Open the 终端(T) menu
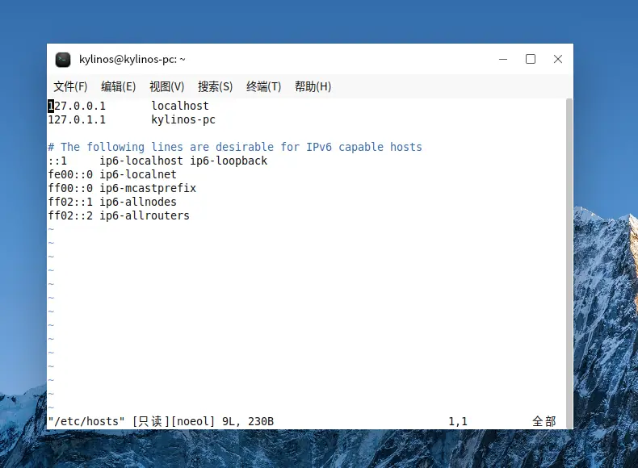This screenshot has width=638, height=468. (x=263, y=86)
